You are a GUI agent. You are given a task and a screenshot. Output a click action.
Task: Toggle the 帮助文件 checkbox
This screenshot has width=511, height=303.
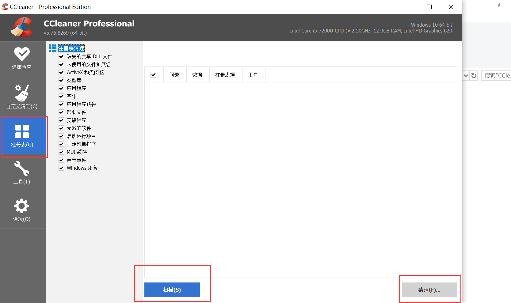coord(61,112)
